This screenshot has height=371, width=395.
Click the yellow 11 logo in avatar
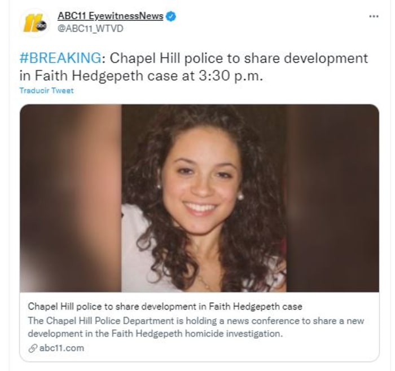pos(30,23)
